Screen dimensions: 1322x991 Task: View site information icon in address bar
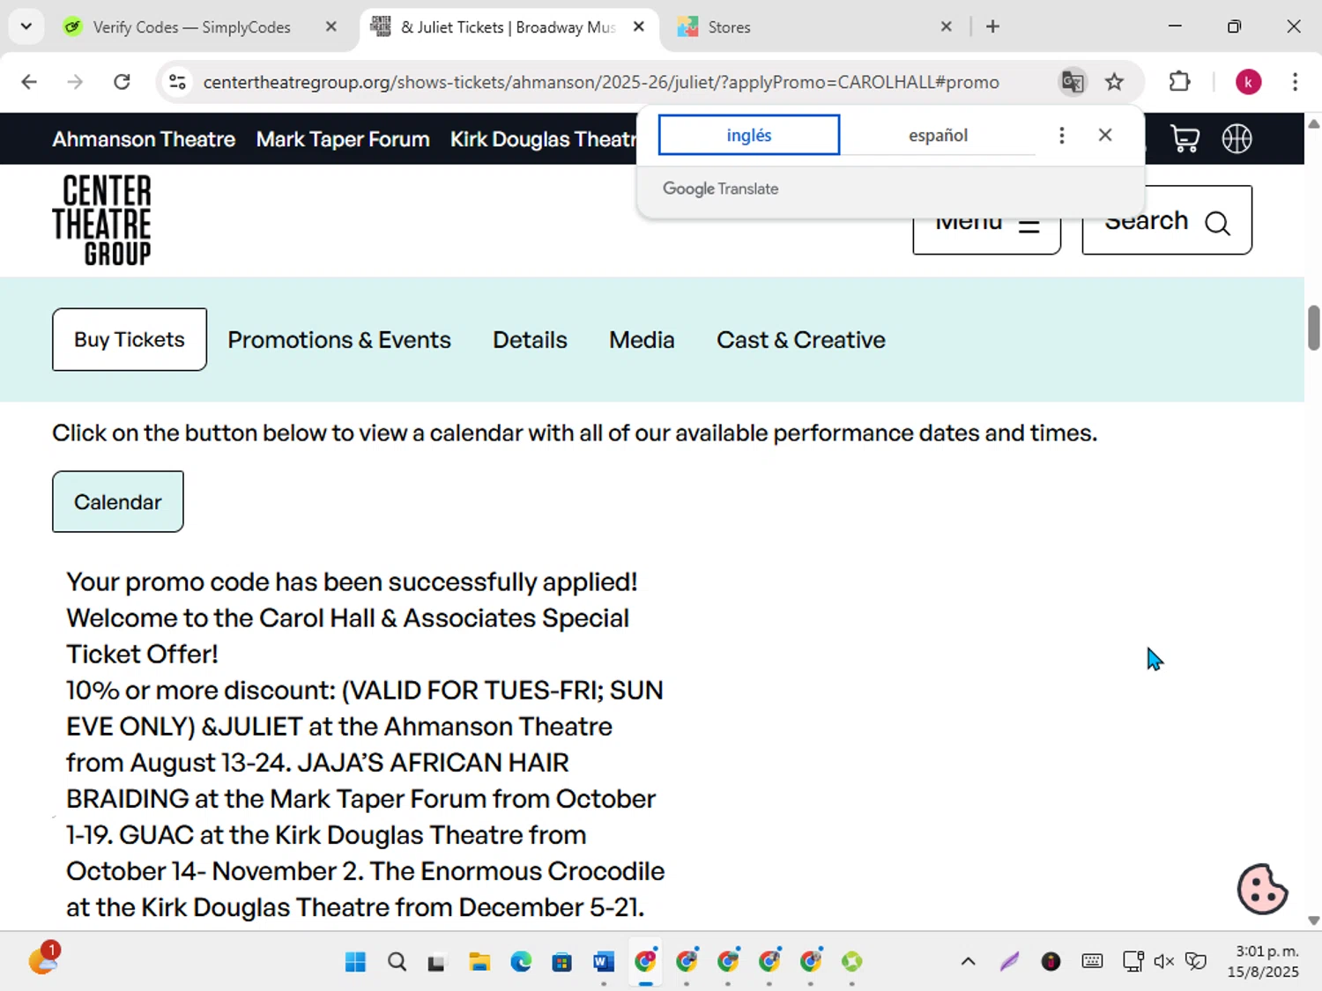177,82
